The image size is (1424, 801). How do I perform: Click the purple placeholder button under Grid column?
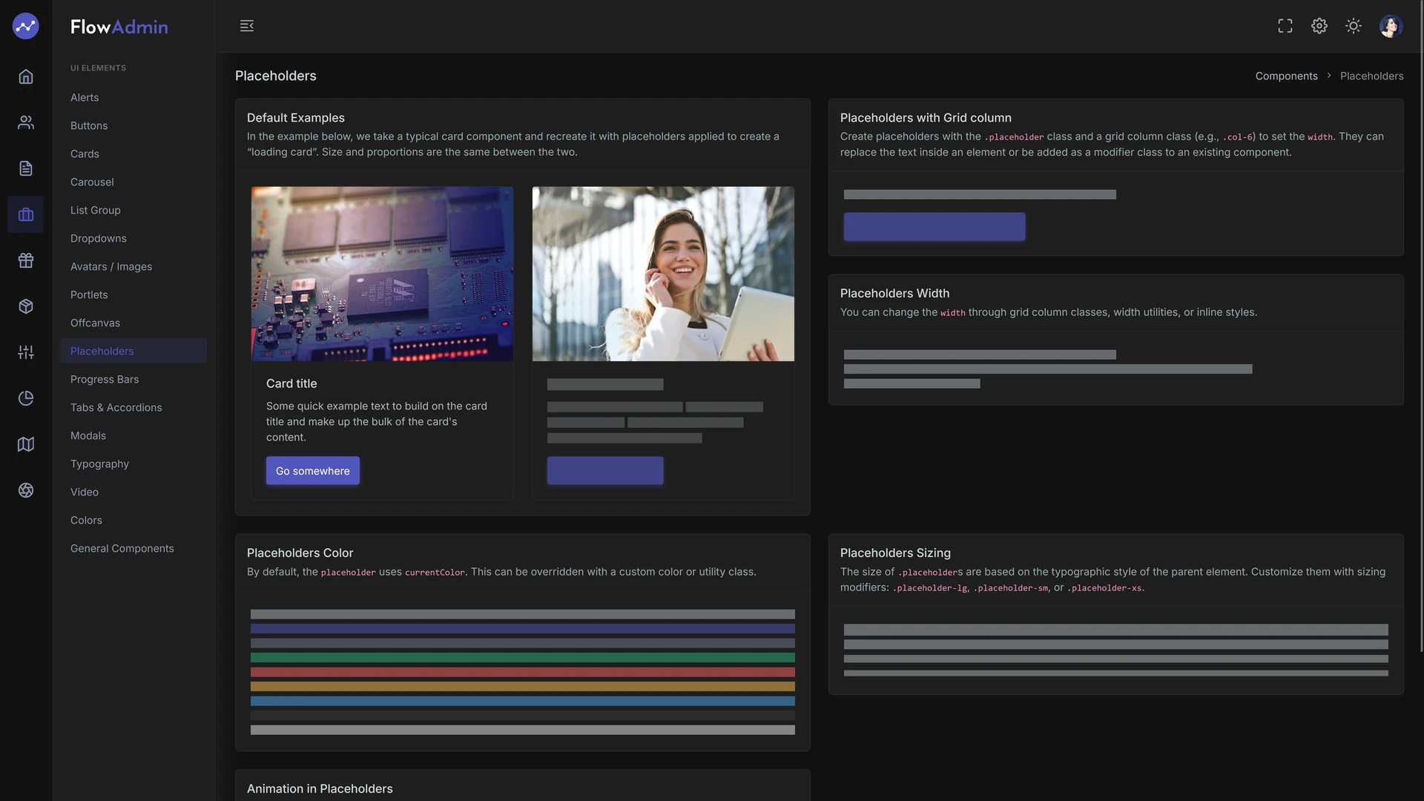pyautogui.click(x=934, y=227)
